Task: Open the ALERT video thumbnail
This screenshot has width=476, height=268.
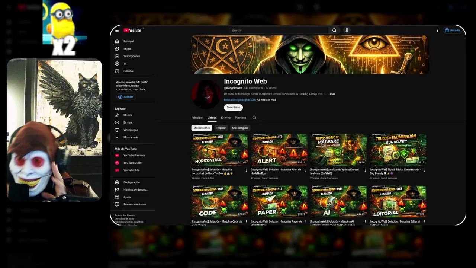Action: pos(279,150)
